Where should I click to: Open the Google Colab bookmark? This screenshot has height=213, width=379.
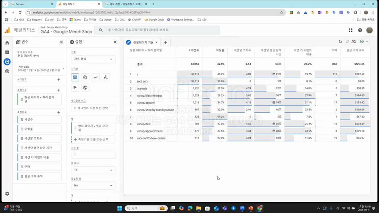pyautogui.click(x=154, y=20)
